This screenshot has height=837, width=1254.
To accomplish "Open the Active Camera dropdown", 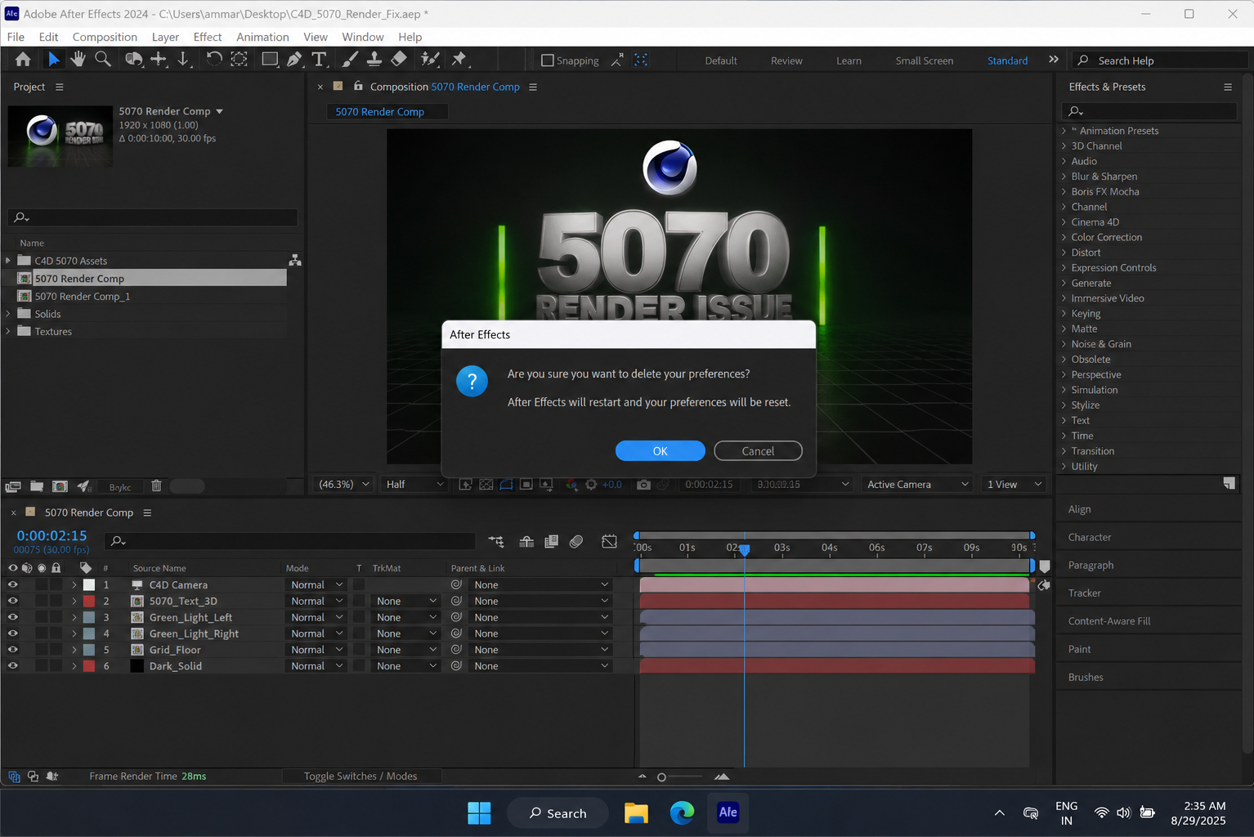I will click(917, 485).
